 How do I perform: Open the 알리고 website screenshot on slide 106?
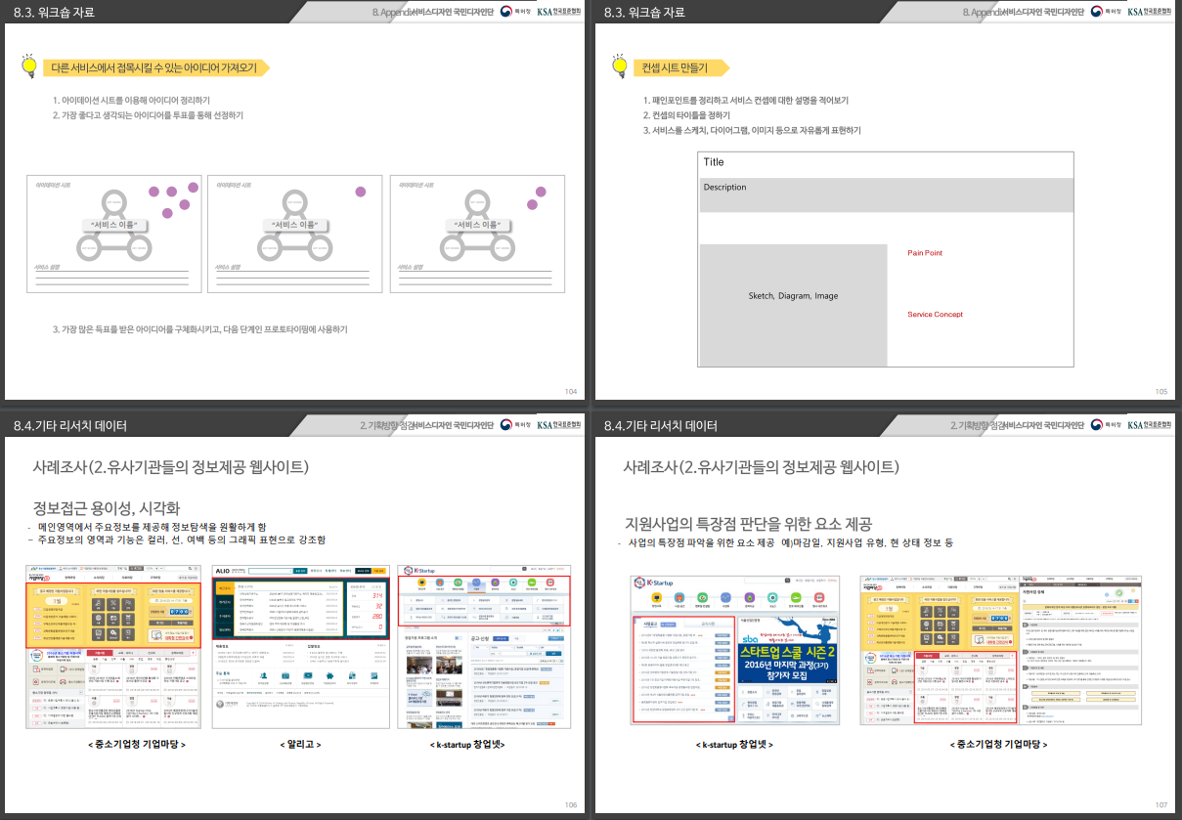click(x=299, y=645)
